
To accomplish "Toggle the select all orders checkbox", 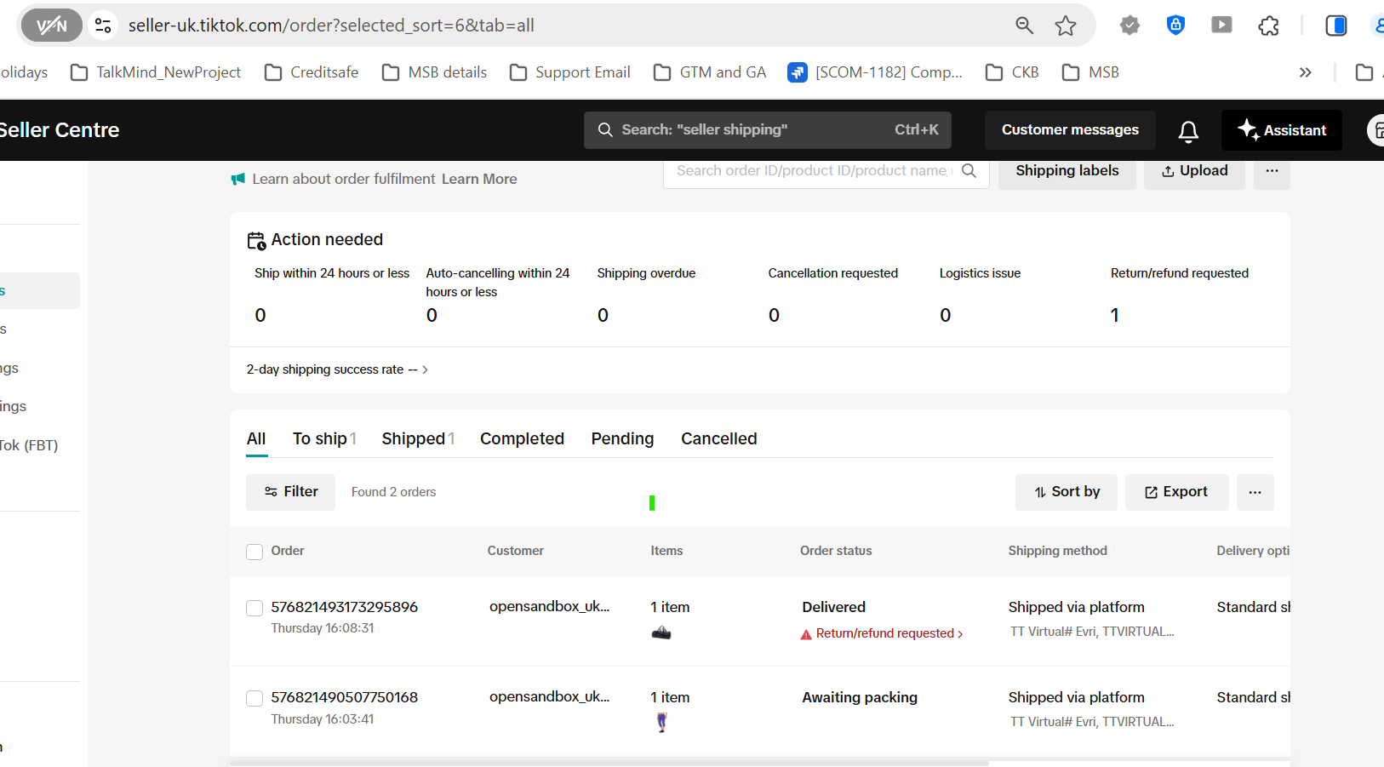I will [x=254, y=552].
